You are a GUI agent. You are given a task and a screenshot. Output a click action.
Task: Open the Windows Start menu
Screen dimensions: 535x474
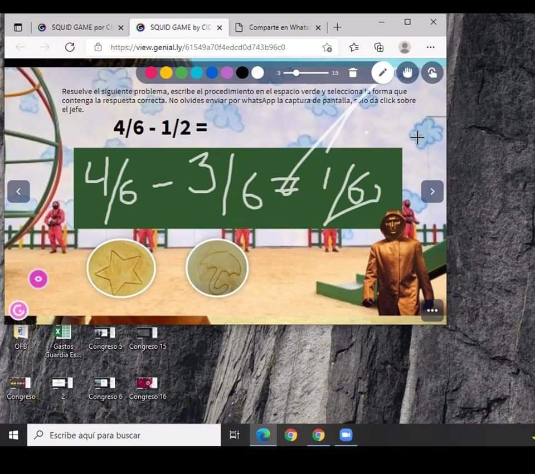click(13, 435)
